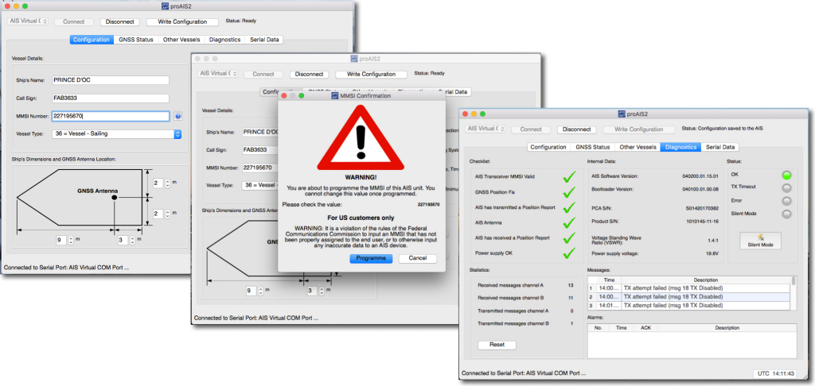
Task: Click Voltage Standing Wave Ratio value 1.4:1
Action: tap(712, 241)
